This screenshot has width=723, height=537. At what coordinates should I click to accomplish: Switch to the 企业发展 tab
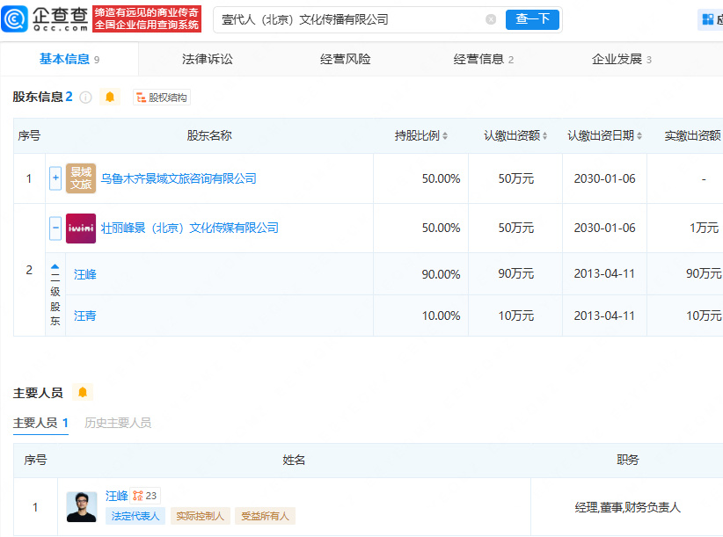click(x=622, y=59)
